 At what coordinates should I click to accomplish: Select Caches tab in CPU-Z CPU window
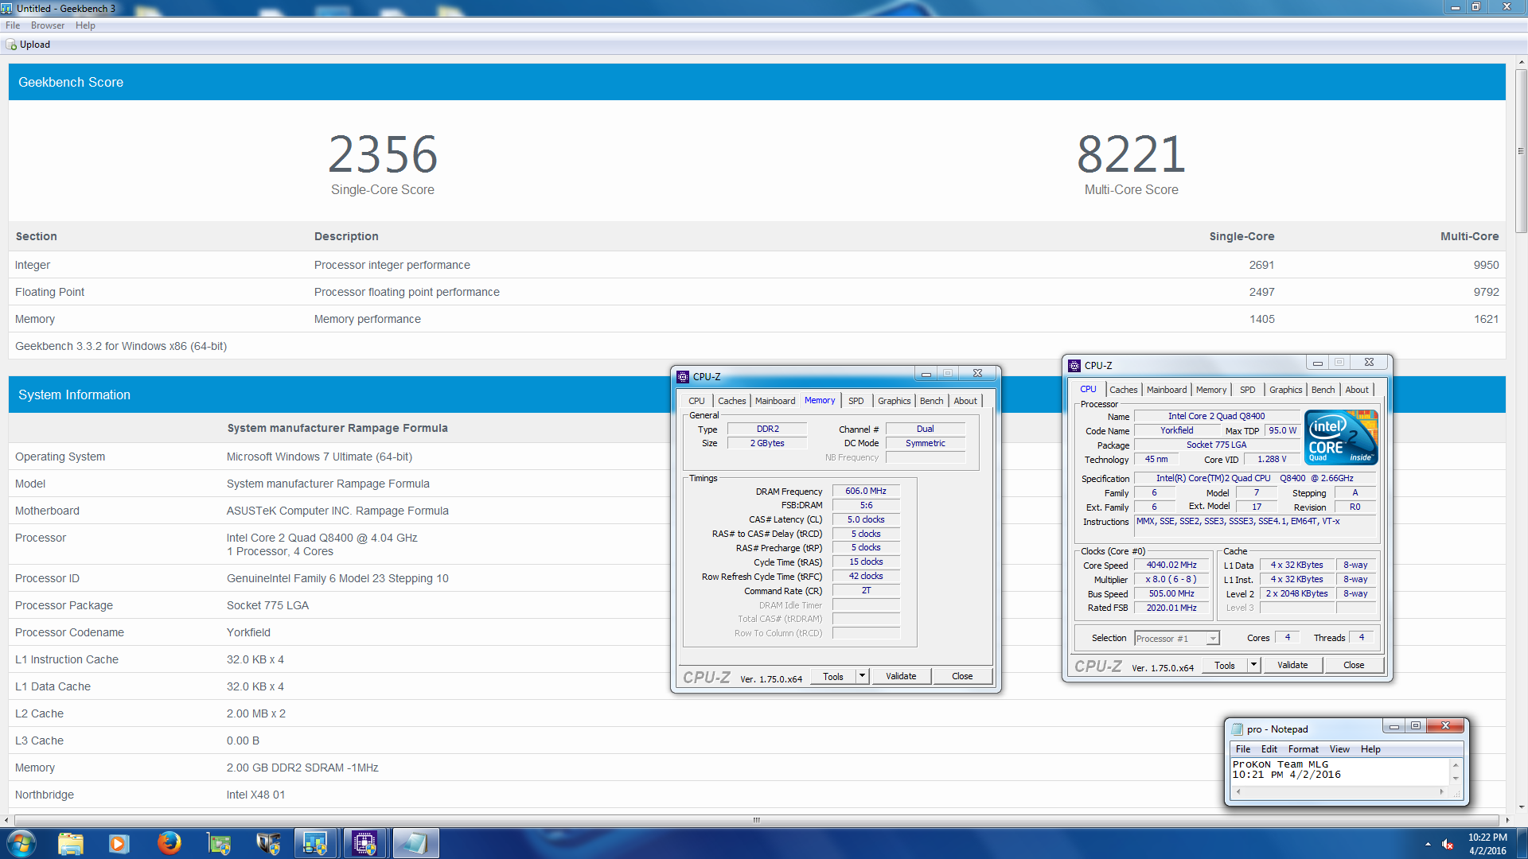(1123, 390)
